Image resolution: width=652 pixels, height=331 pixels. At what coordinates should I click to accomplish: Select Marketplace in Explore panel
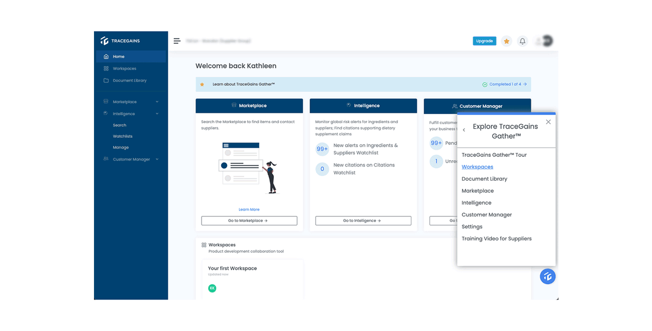pyautogui.click(x=478, y=190)
